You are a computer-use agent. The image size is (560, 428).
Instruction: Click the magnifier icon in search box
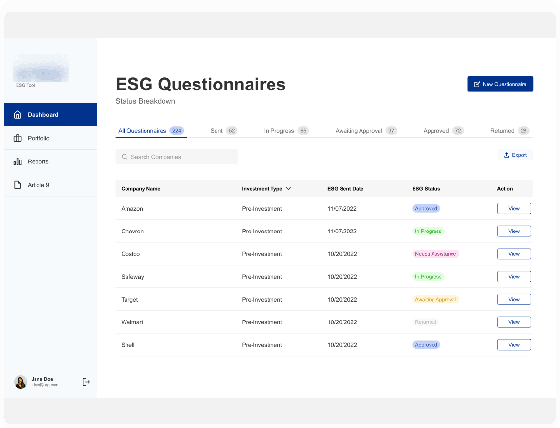(x=125, y=157)
